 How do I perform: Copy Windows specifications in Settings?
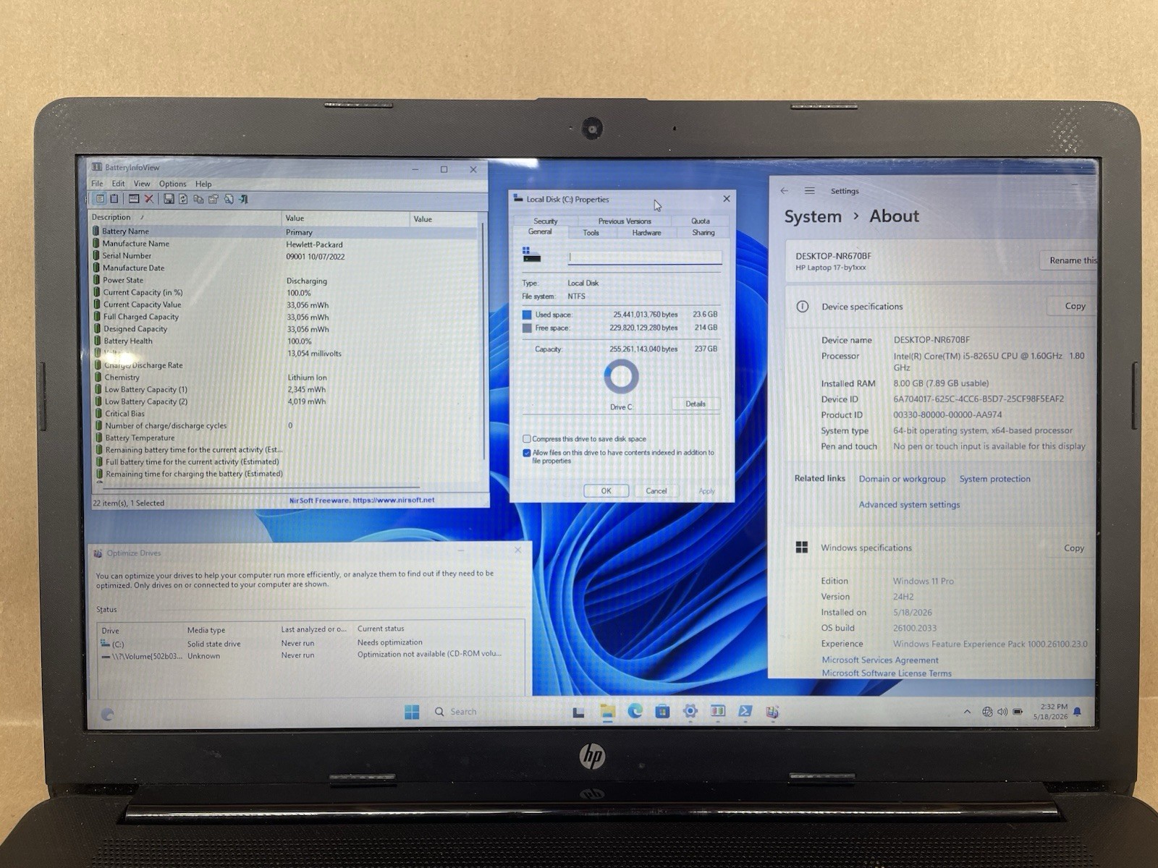point(1073,548)
